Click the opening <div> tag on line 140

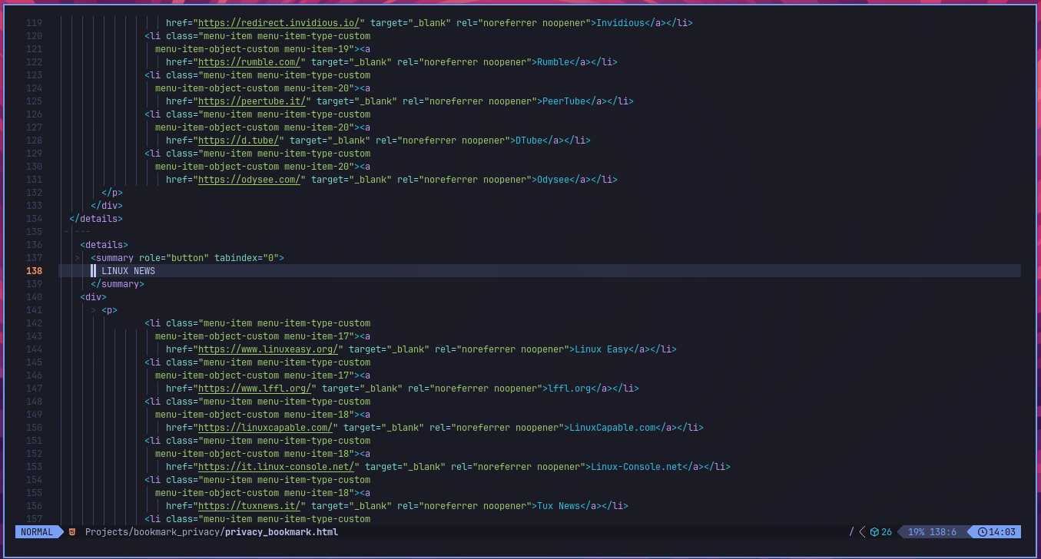[93, 297]
